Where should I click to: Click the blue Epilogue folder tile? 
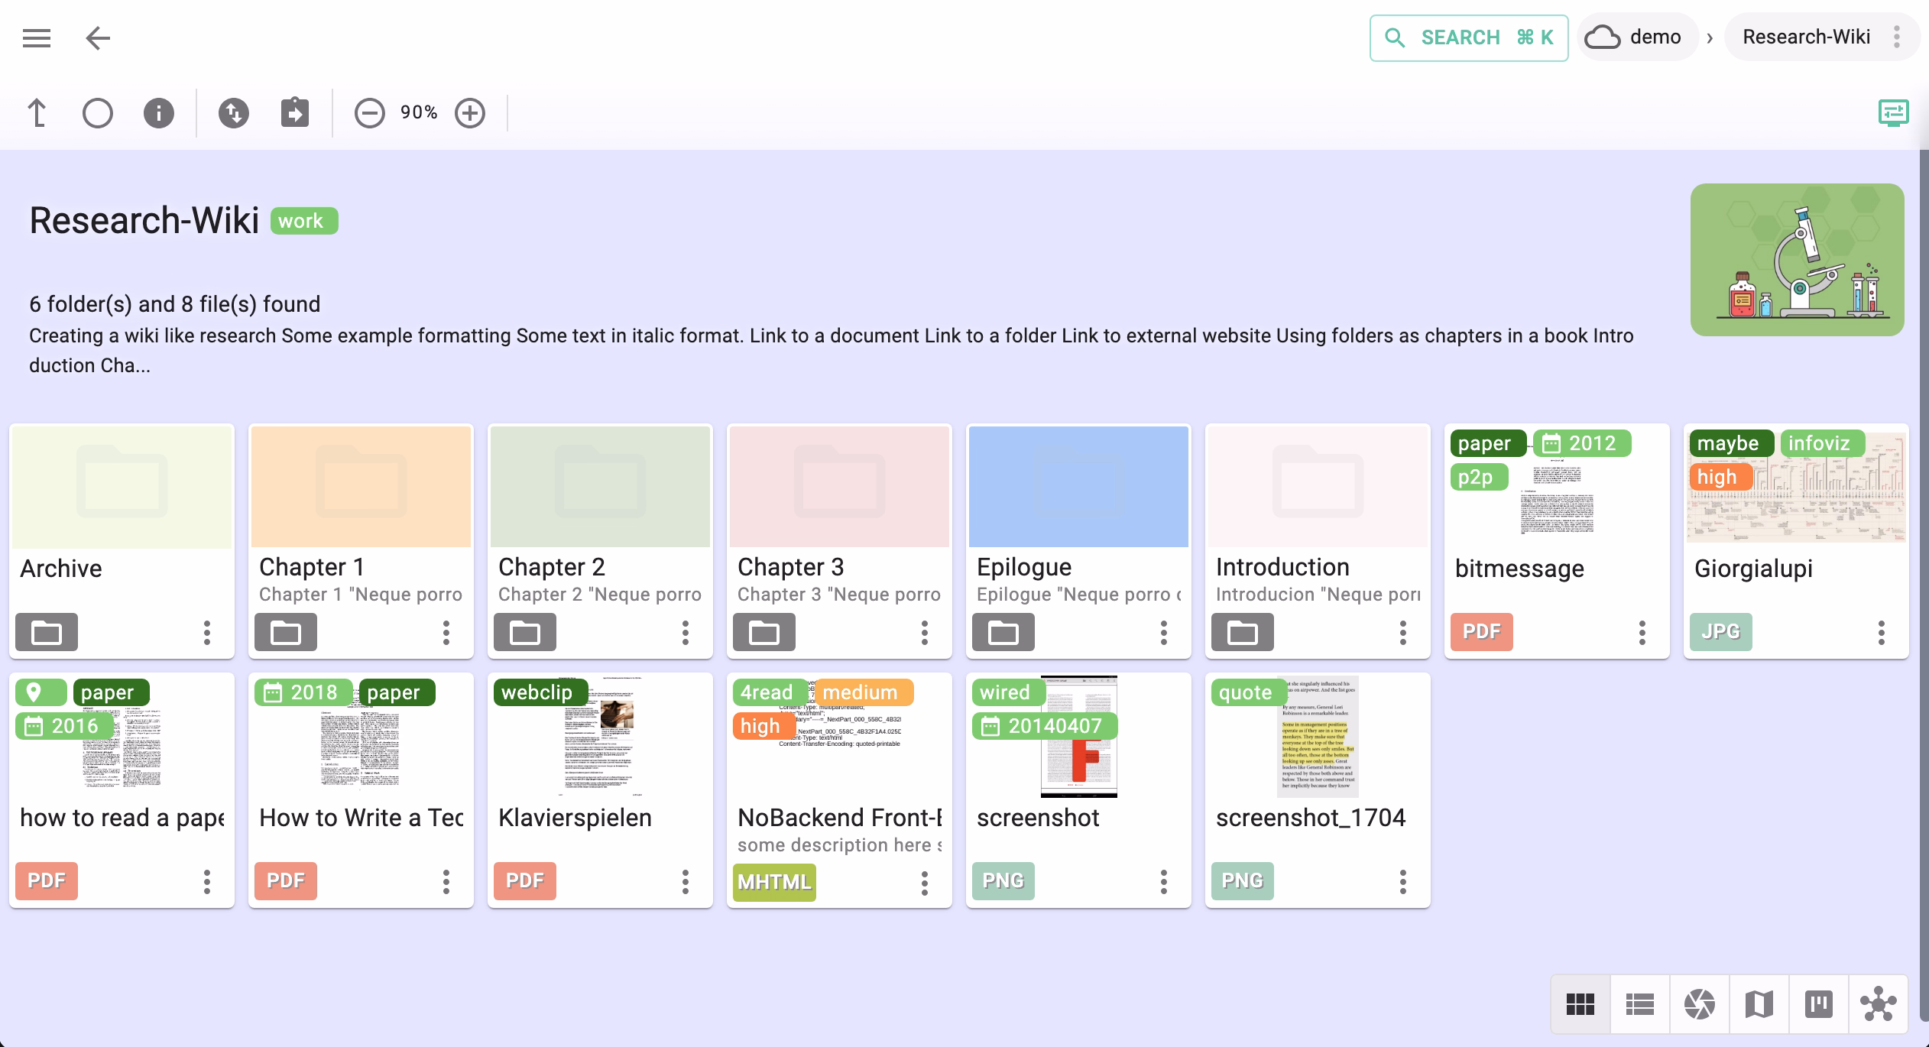(1078, 487)
